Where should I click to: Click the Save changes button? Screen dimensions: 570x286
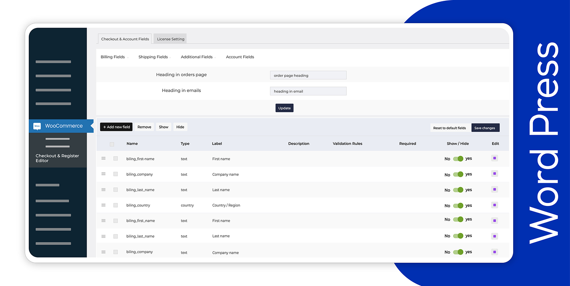485,128
